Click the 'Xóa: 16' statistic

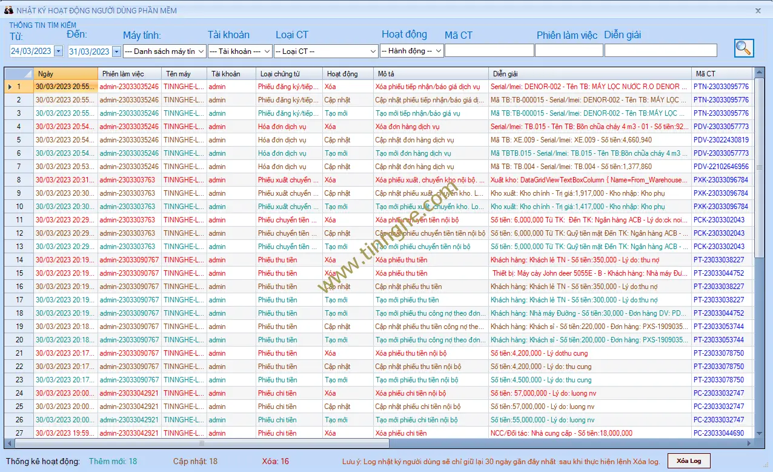(x=276, y=462)
